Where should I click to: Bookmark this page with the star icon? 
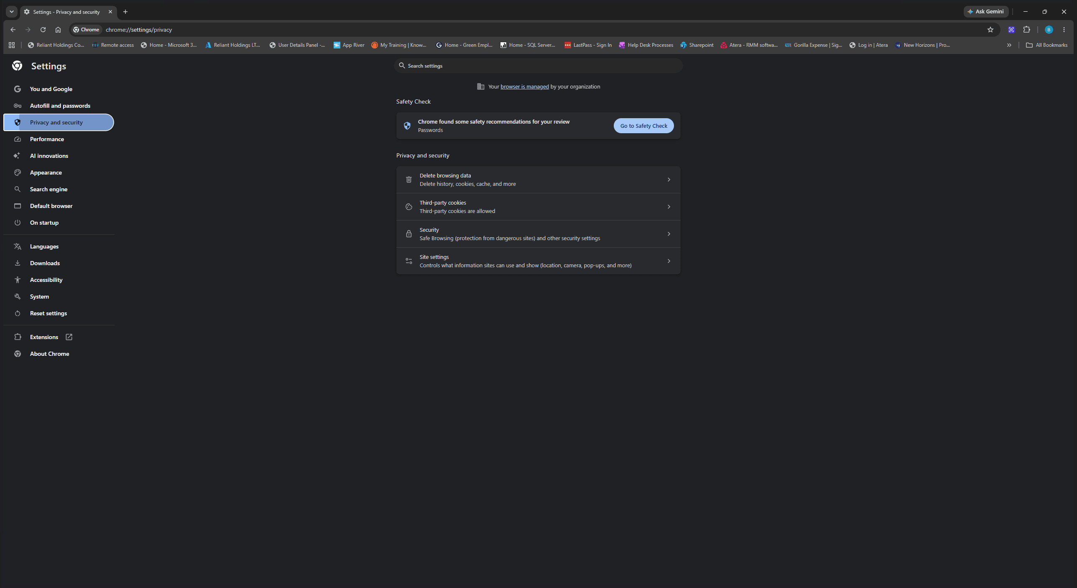[990, 30]
